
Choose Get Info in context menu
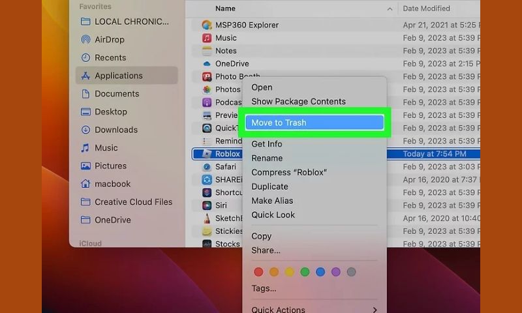(x=267, y=144)
